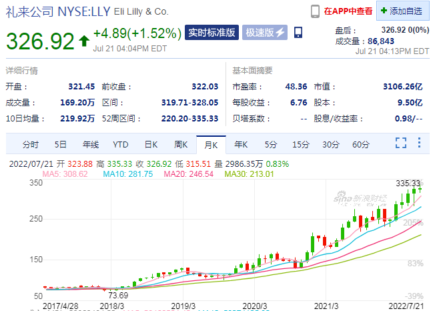Screen dimensions: 437x311
Task: Click the share capital value 9.50亿
Action: (410, 103)
